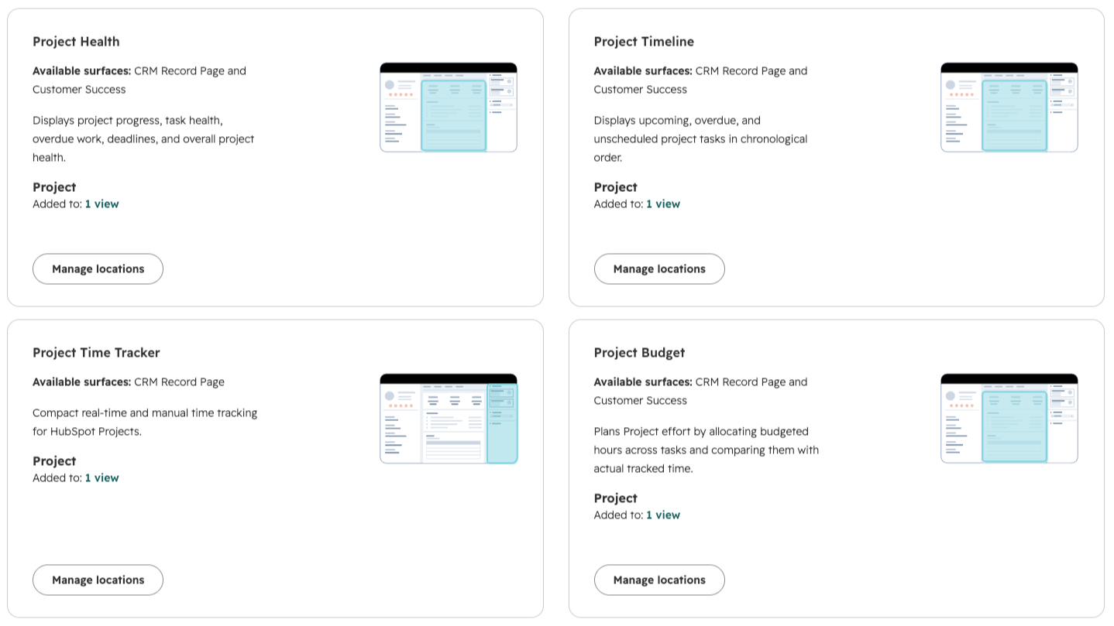Select the Project Time Tracker card title
The height and width of the screenshot is (626, 1114).
click(x=96, y=353)
